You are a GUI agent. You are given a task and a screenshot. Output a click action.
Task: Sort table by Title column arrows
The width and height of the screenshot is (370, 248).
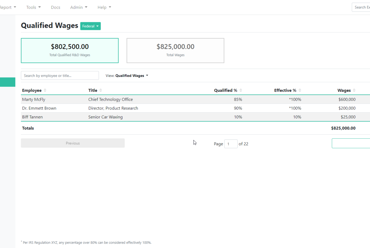[x=101, y=90]
